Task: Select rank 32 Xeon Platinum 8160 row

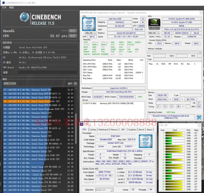Action: [39, 109]
